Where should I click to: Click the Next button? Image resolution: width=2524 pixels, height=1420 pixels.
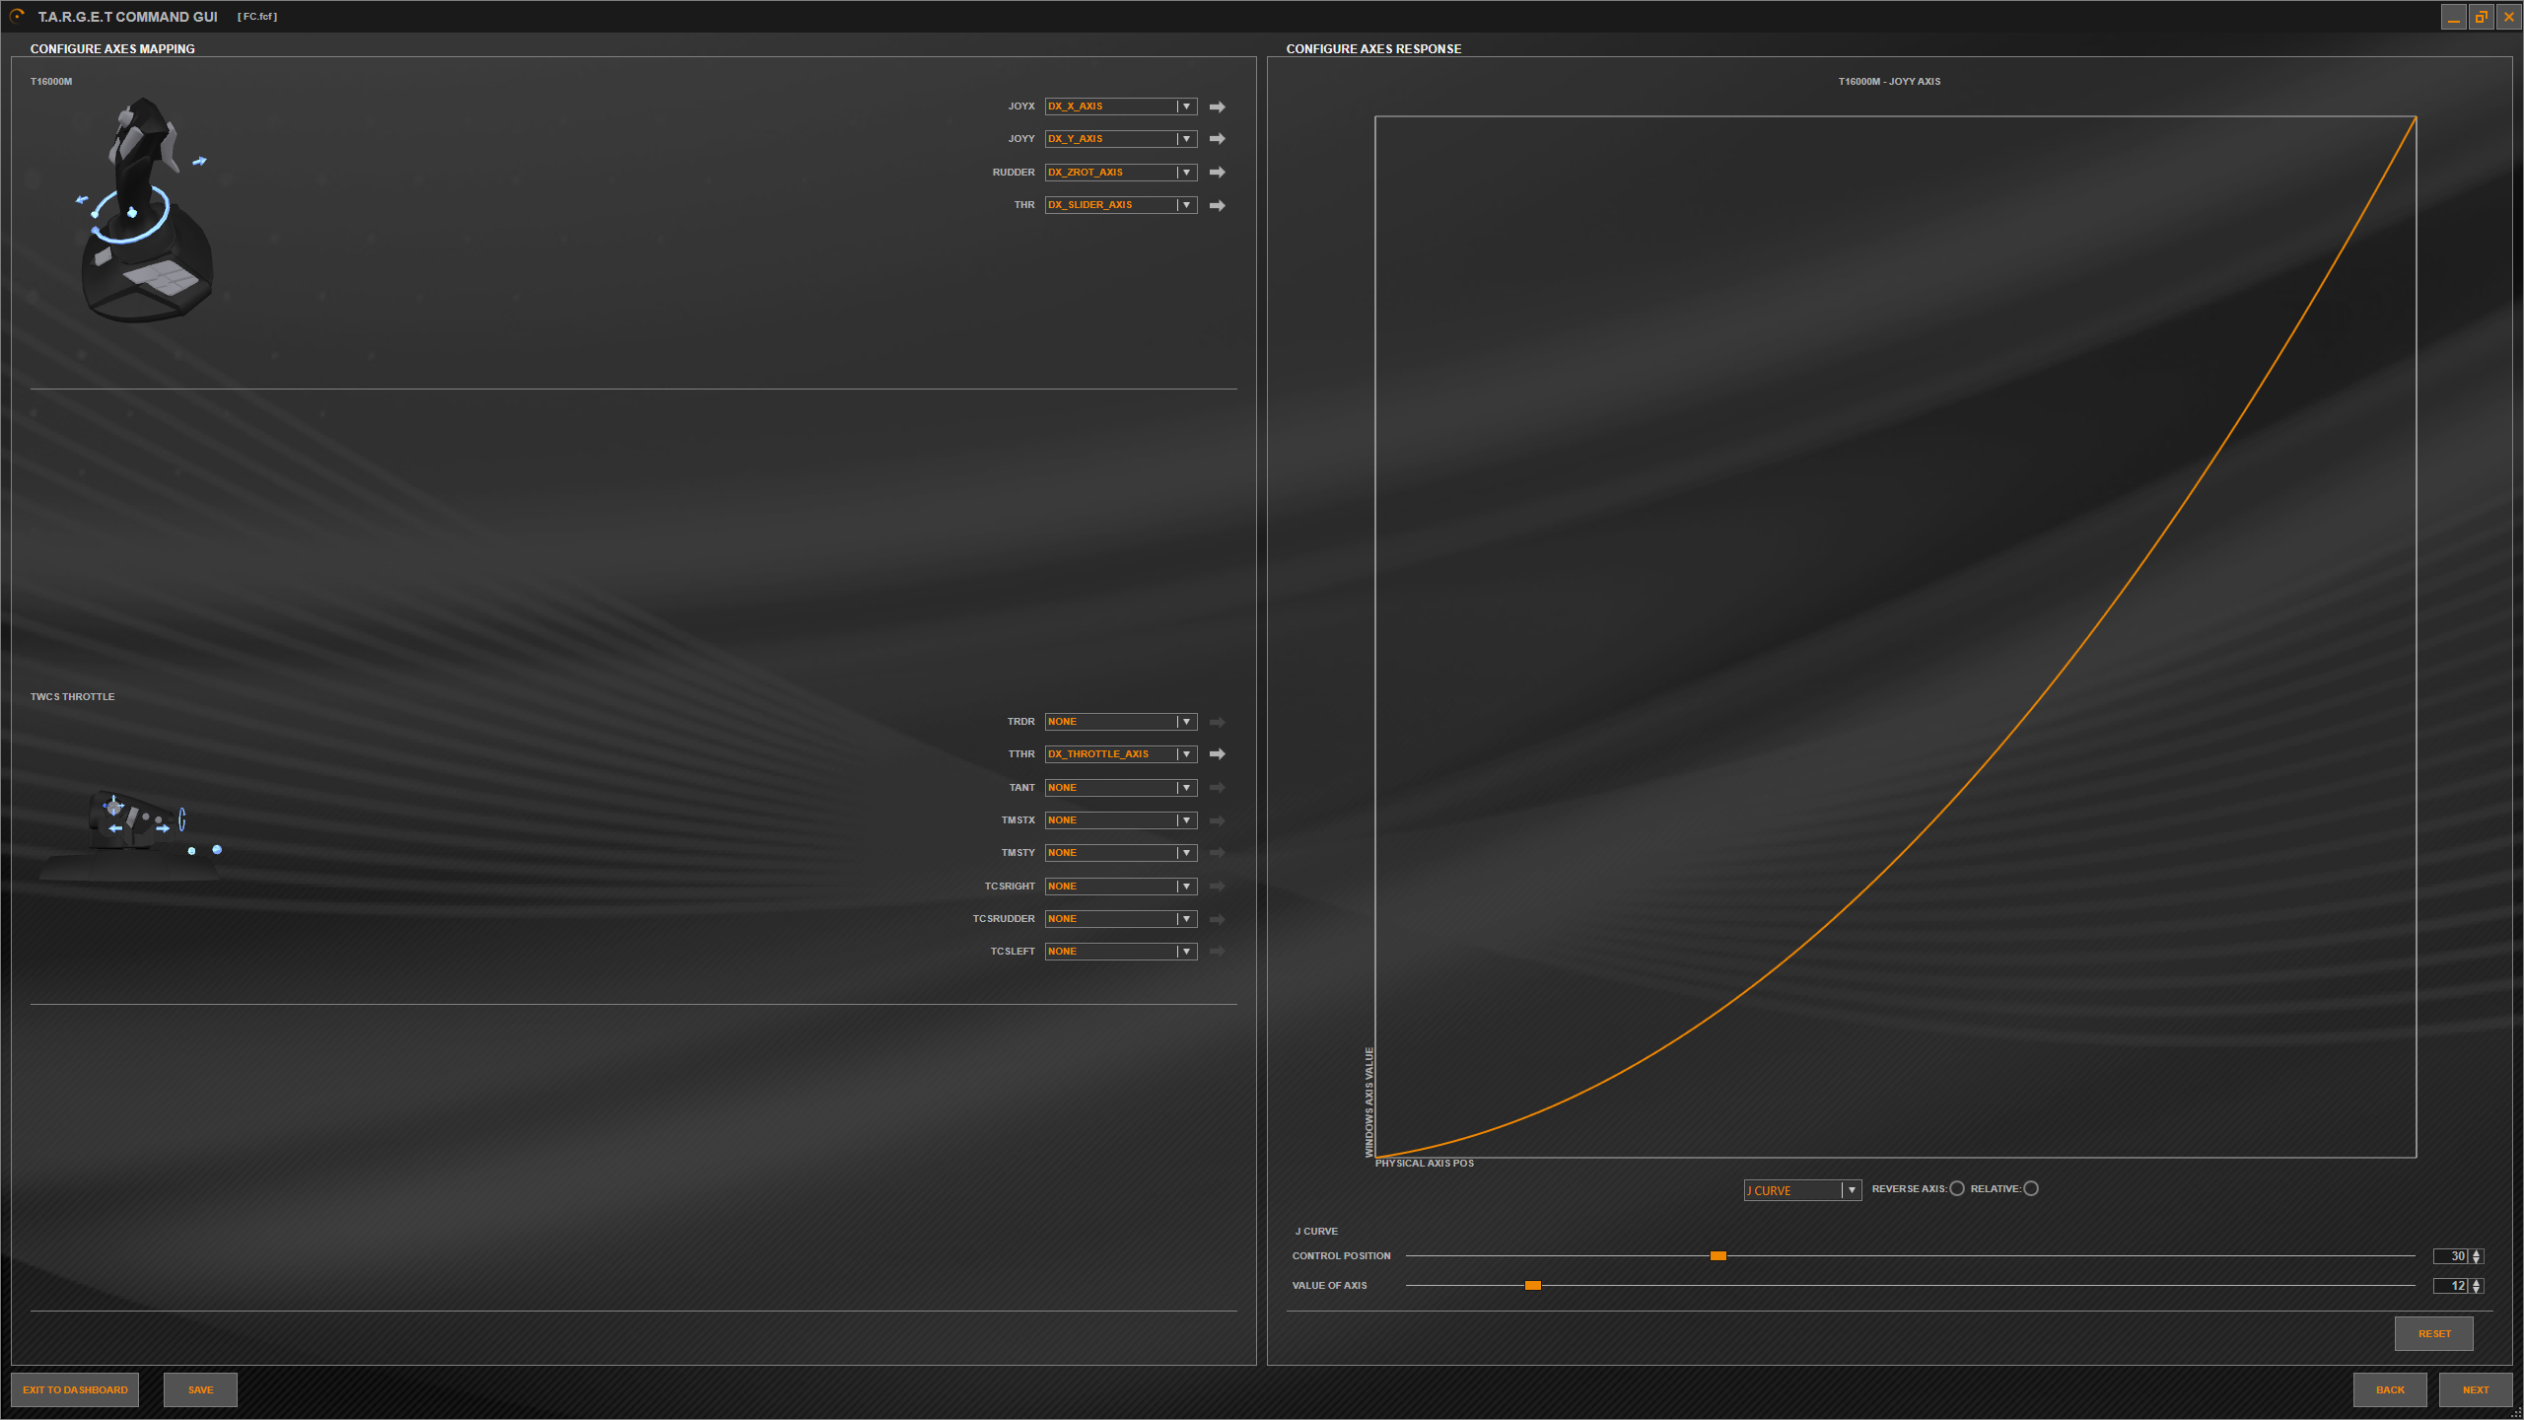click(2476, 1390)
